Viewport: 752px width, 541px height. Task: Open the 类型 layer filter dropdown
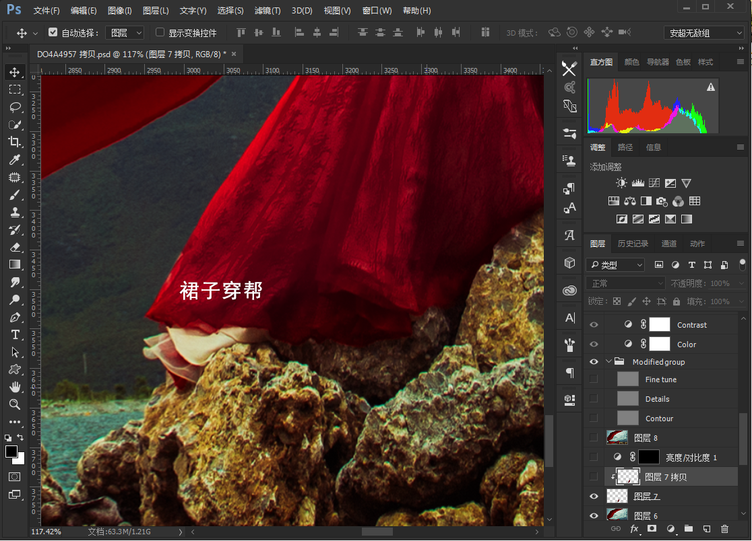617,264
